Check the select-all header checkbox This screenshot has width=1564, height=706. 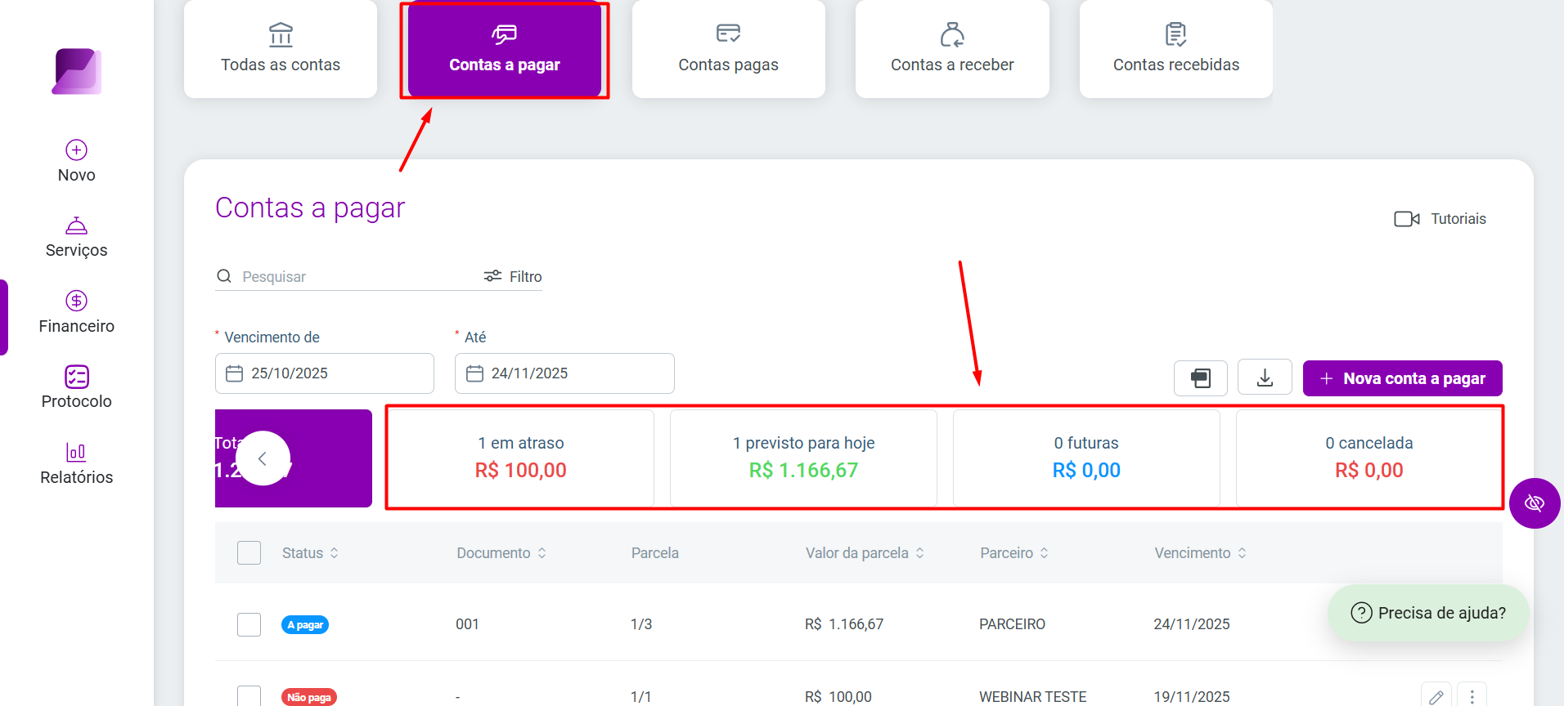tap(249, 553)
